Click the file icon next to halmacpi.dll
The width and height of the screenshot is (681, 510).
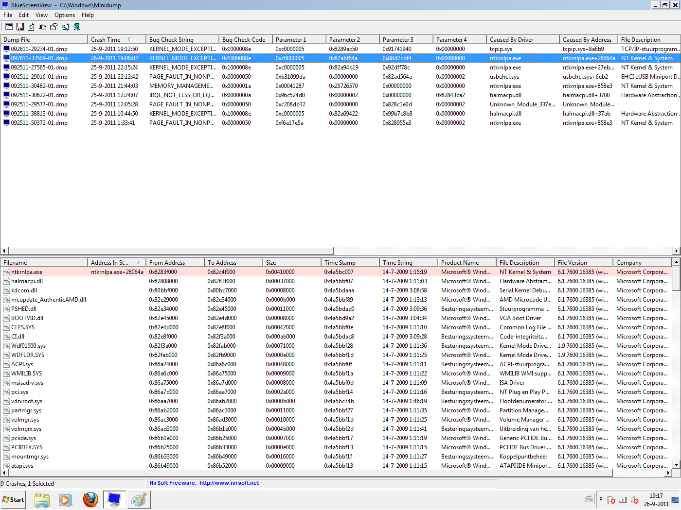coord(6,281)
